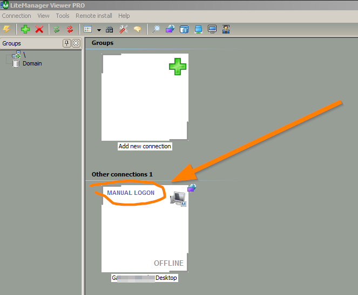Click the graduate teacher mode icon
358x295 pixels.
pyautogui.click(x=226, y=29)
